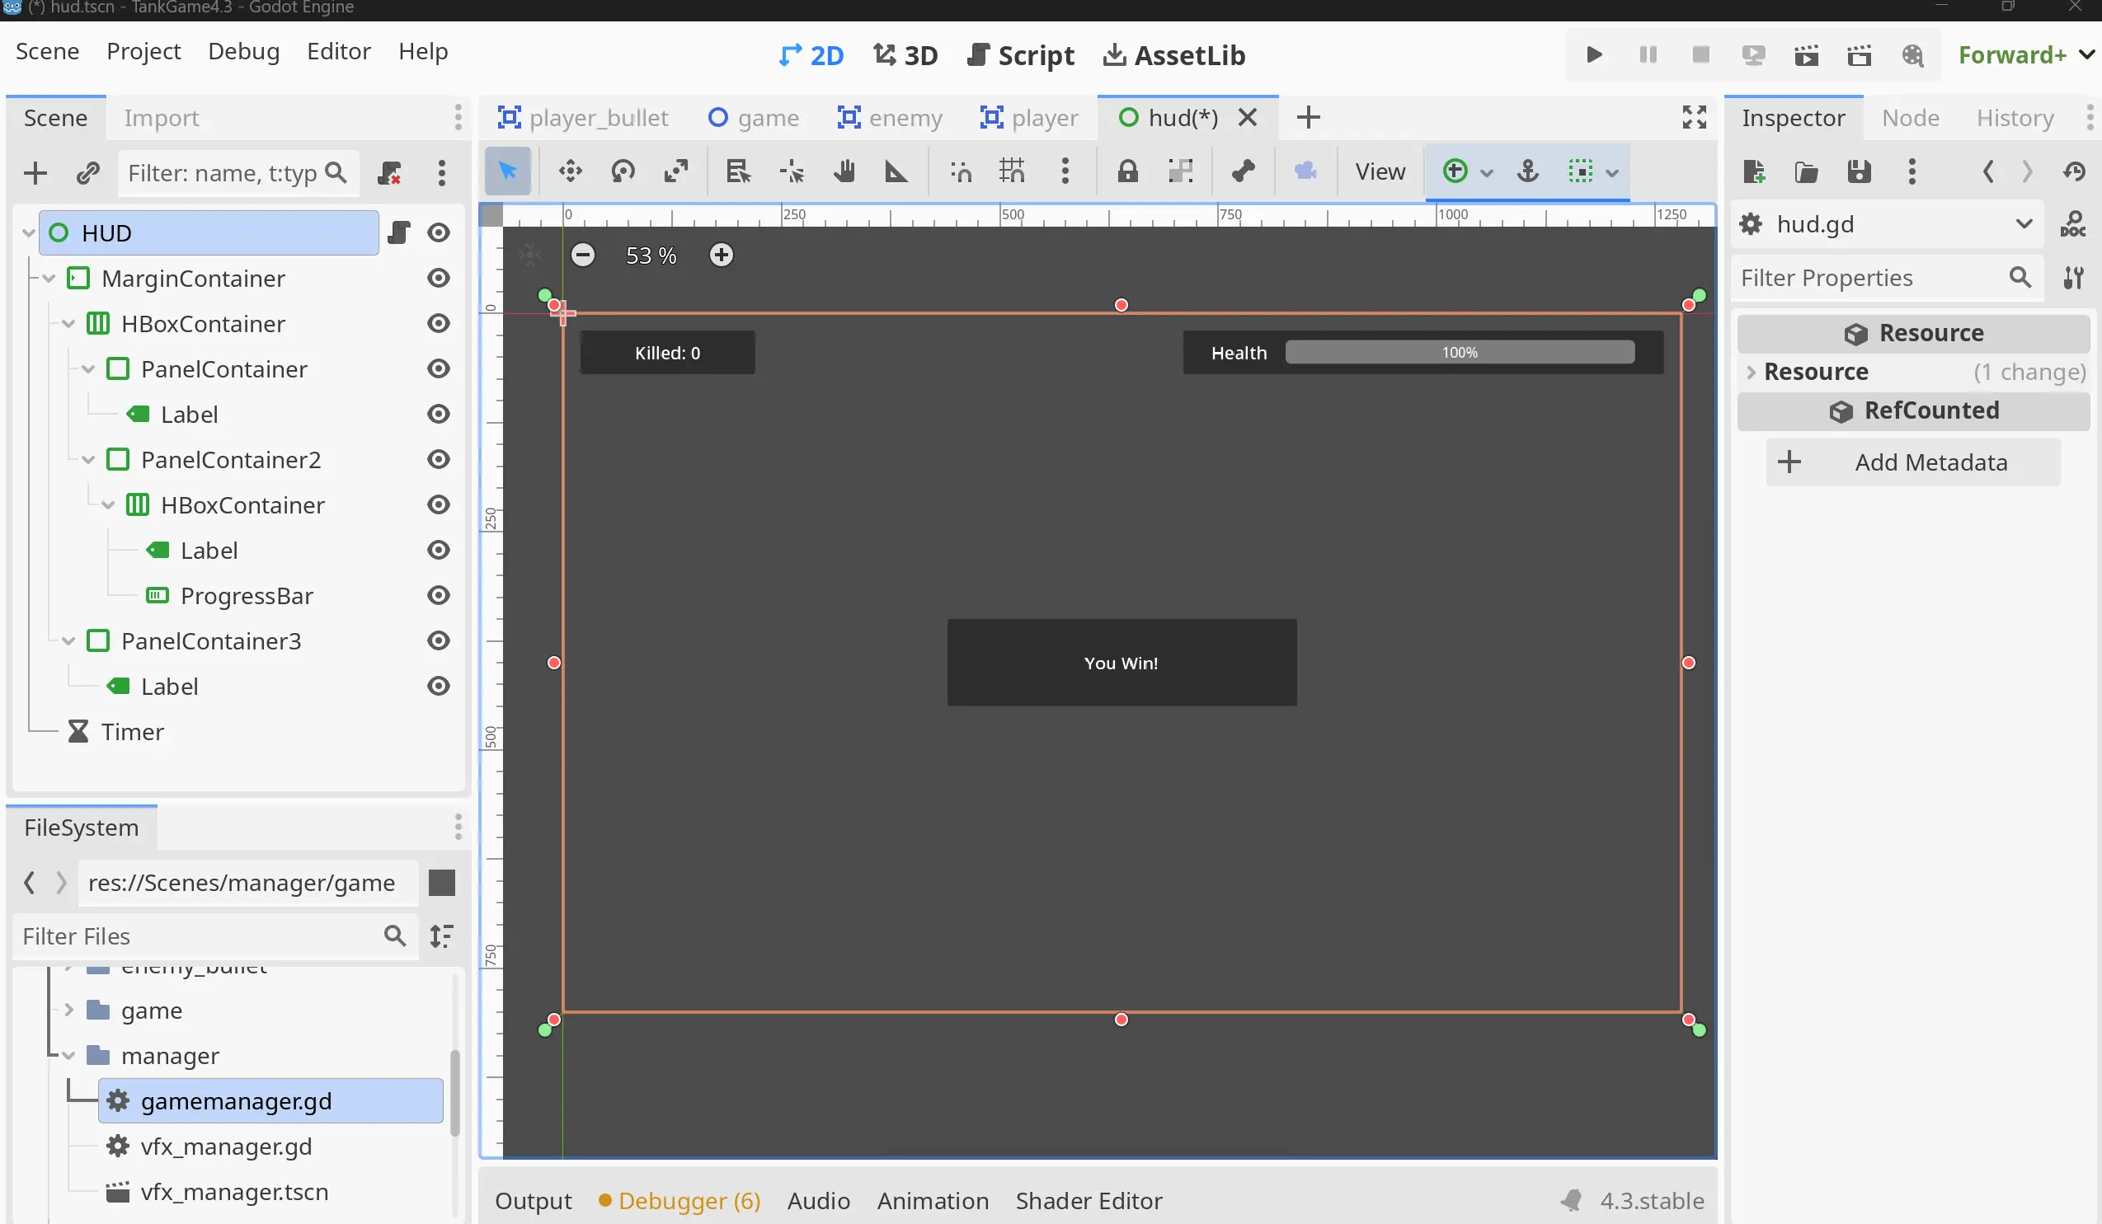
Task: Collapse PanelContainer2 in scene tree
Action: coord(88,459)
